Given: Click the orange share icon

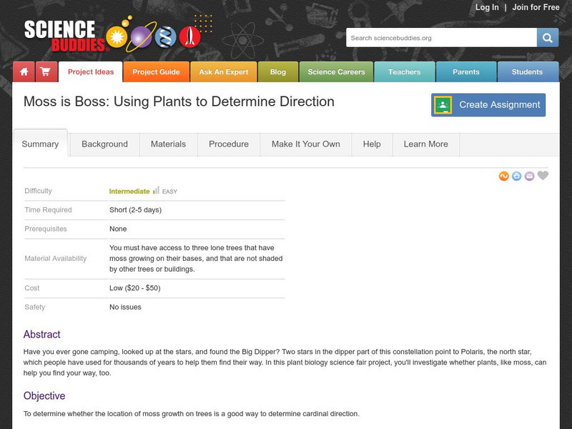Looking at the screenshot, I should click(x=504, y=176).
